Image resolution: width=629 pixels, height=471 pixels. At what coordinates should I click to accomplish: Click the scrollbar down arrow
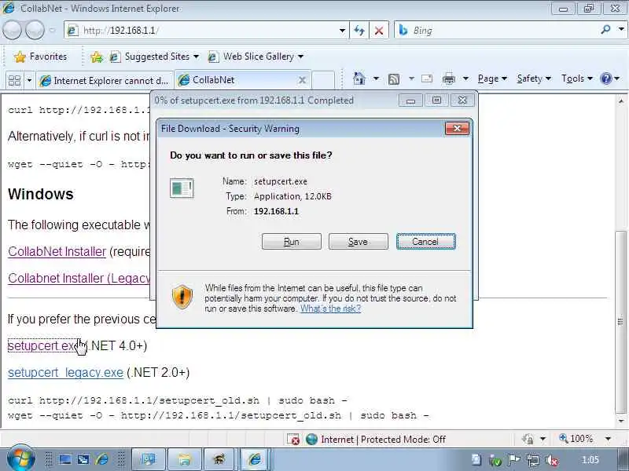click(621, 421)
